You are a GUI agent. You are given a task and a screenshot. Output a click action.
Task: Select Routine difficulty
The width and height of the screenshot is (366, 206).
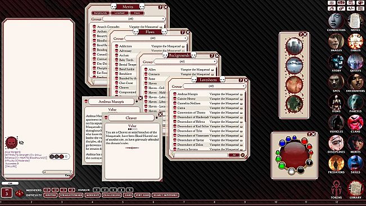(51, 195)
